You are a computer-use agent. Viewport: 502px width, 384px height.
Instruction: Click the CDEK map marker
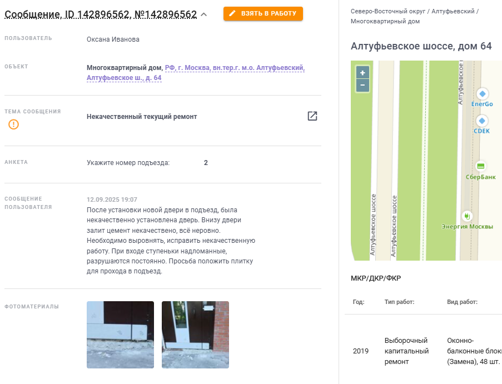click(x=482, y=121)
